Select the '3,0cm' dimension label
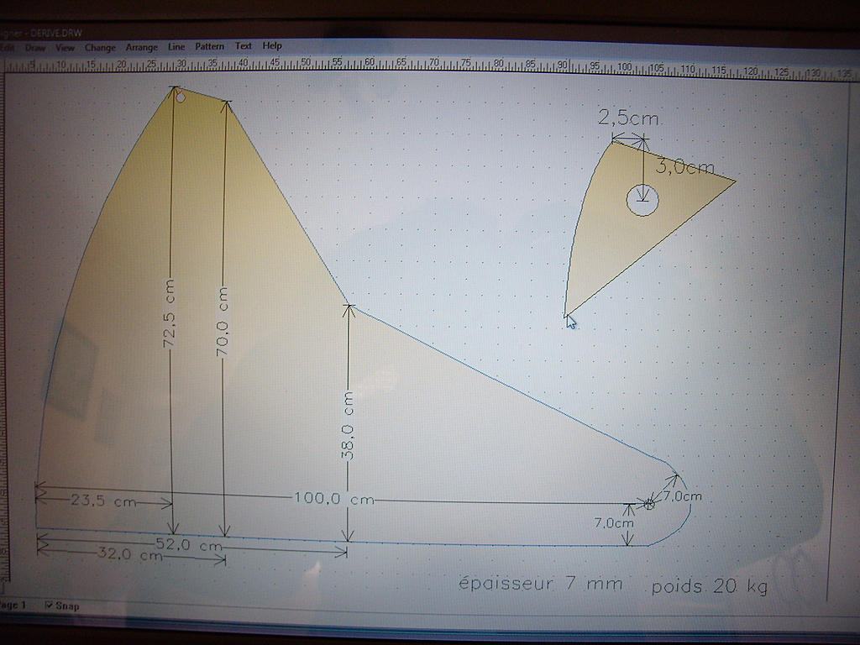 click(x=685, y=167)
